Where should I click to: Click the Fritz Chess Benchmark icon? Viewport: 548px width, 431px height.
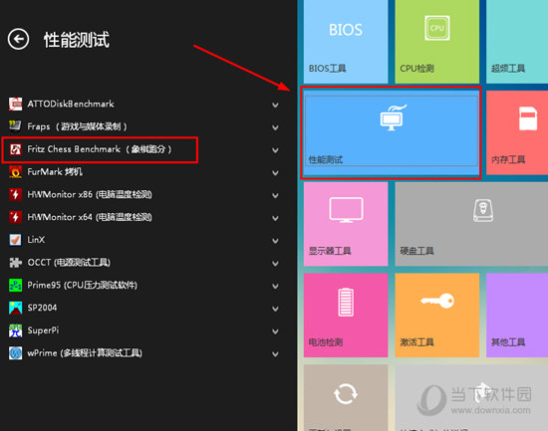15,149
